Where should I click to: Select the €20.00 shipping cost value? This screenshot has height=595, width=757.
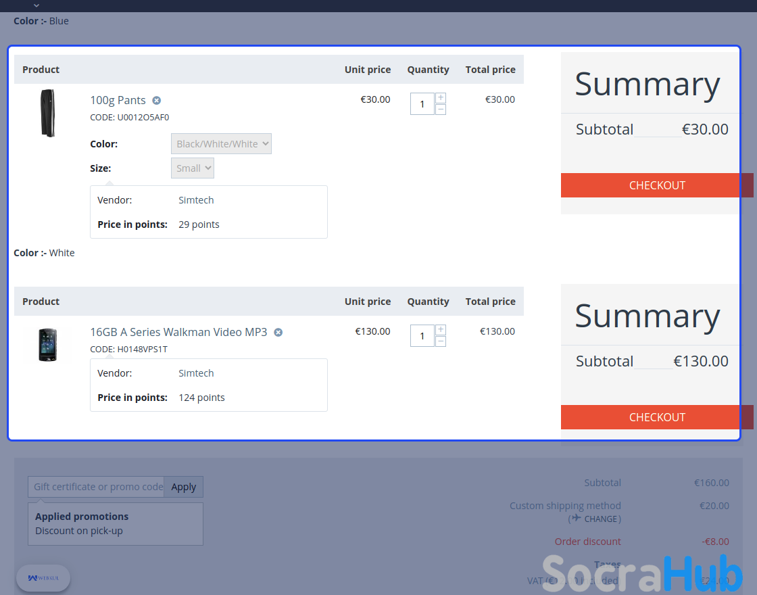pyautogui.click(x=714, y=506)
